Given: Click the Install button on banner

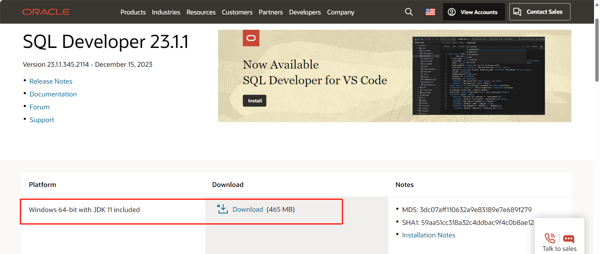Looking at the screenshot, I should 255,101.
